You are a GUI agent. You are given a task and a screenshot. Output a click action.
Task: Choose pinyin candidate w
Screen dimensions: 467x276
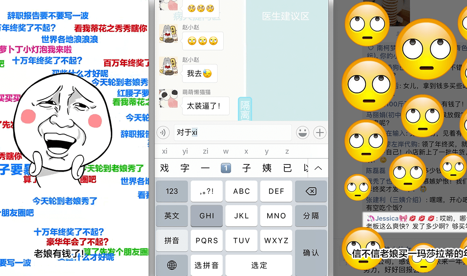point(226,151)
